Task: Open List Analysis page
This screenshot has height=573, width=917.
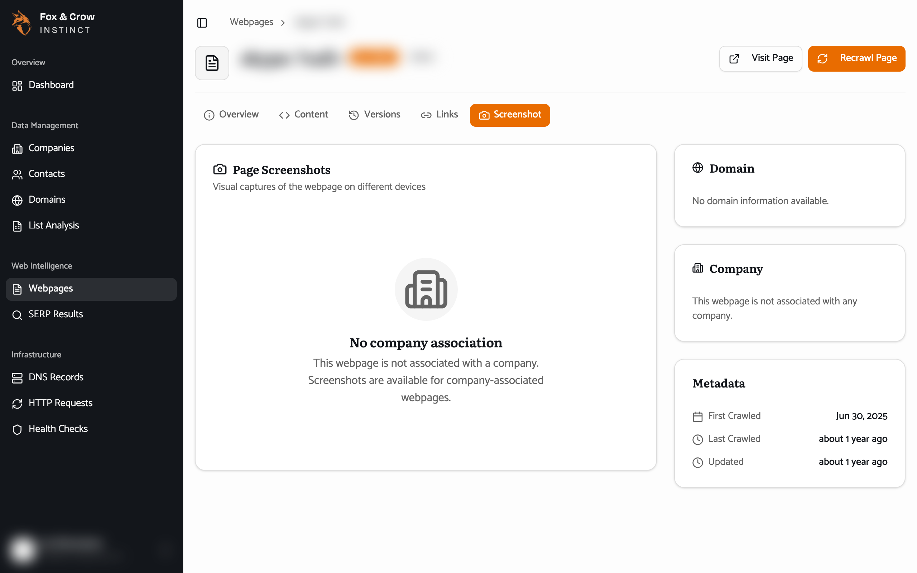Action: coord(91,225)
